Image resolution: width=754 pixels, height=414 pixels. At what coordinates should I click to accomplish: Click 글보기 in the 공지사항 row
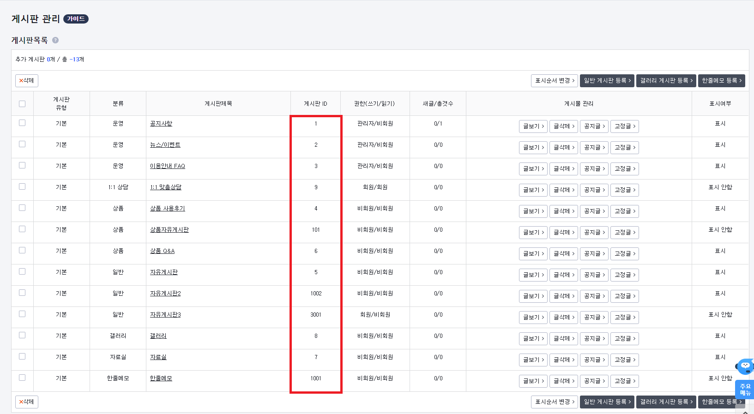(x=533, y=126)
